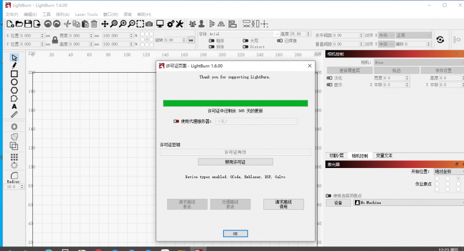Open the Laser Tools menu
464x251 pixels.
[86, 14]
